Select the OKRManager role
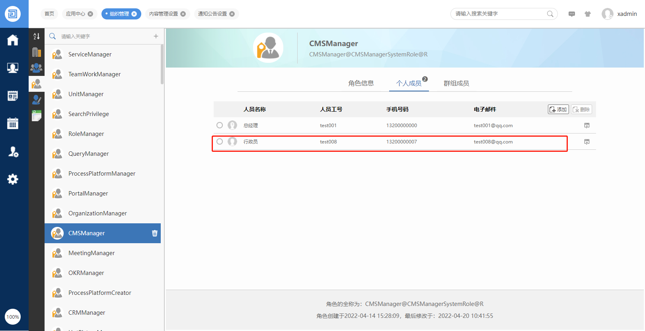This screenshot has width=645, height=331. (103, 273)
